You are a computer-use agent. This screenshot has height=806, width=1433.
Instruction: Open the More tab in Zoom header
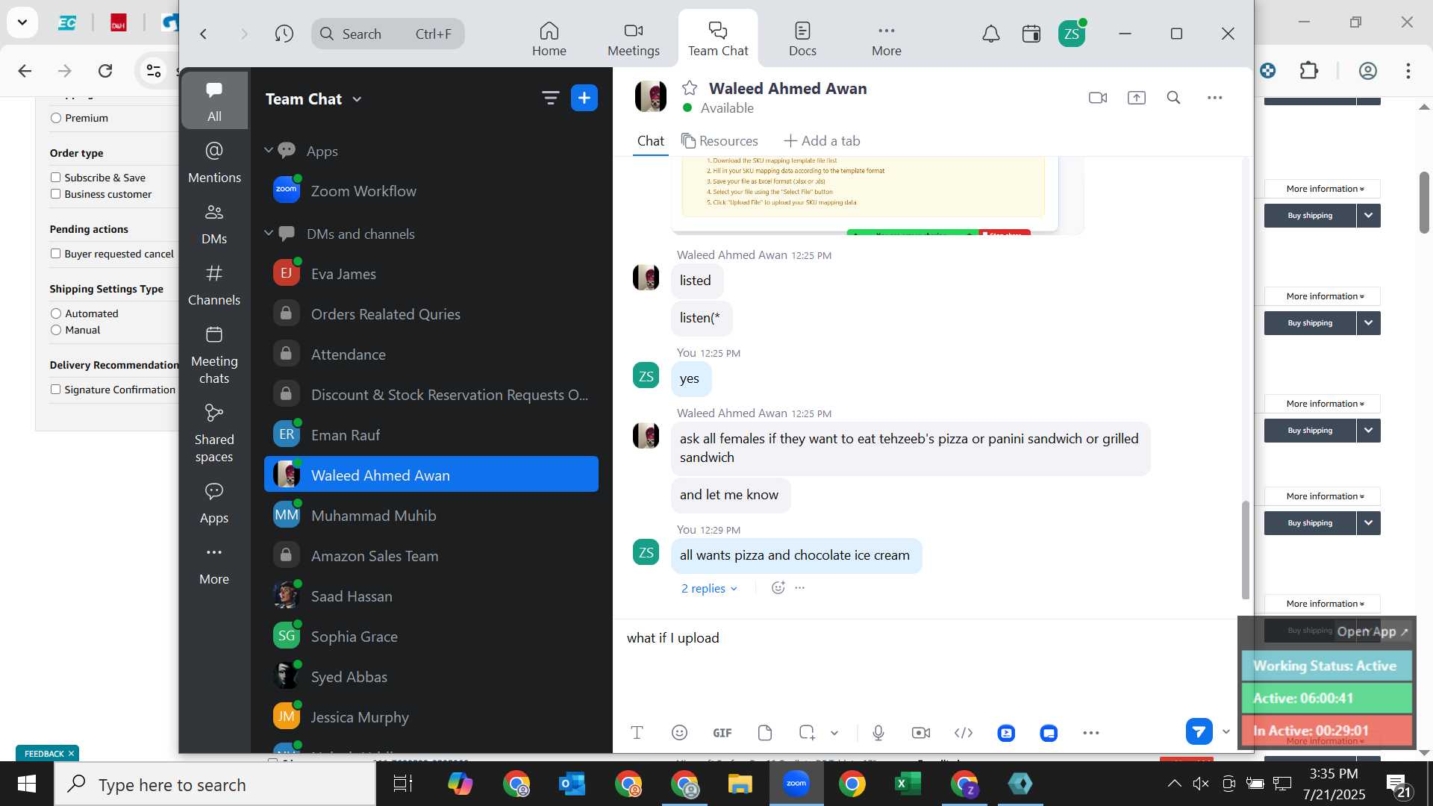[887, 39]
